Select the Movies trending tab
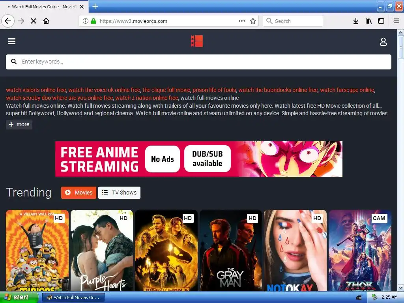This screenshot has height=303, width=404. tap(79, 193)
